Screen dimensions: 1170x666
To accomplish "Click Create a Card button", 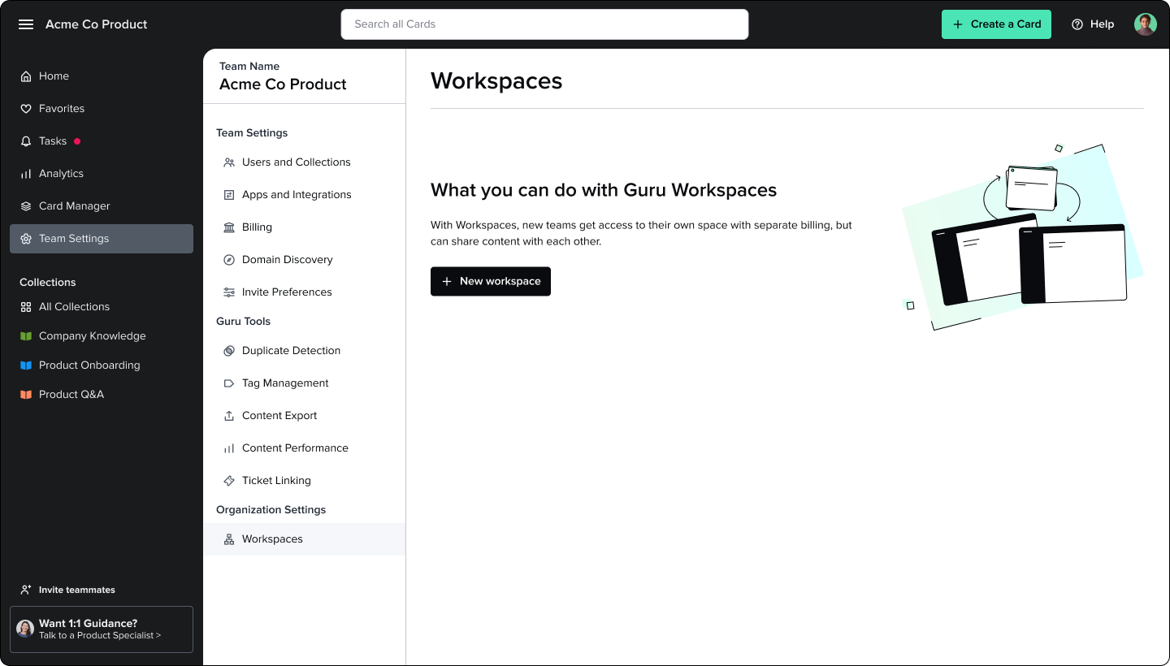I will (996, 24).
